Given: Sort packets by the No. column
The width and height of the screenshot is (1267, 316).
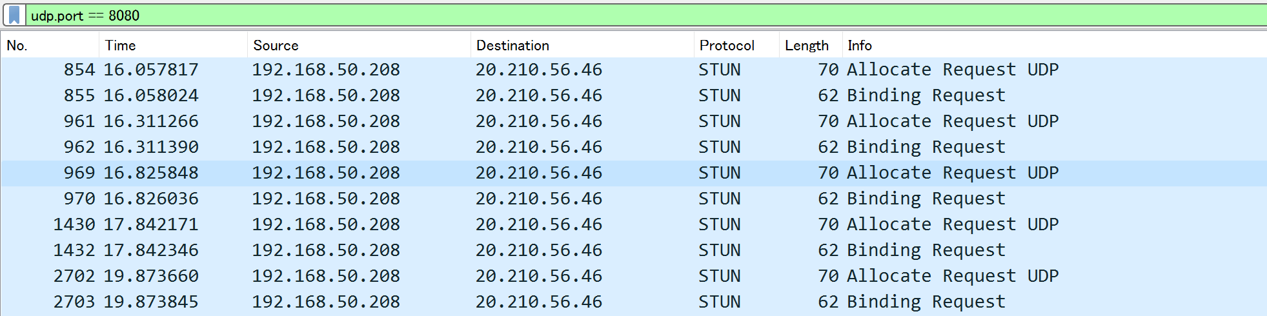Looking at the screenshot, I should (x=50, y=45).
